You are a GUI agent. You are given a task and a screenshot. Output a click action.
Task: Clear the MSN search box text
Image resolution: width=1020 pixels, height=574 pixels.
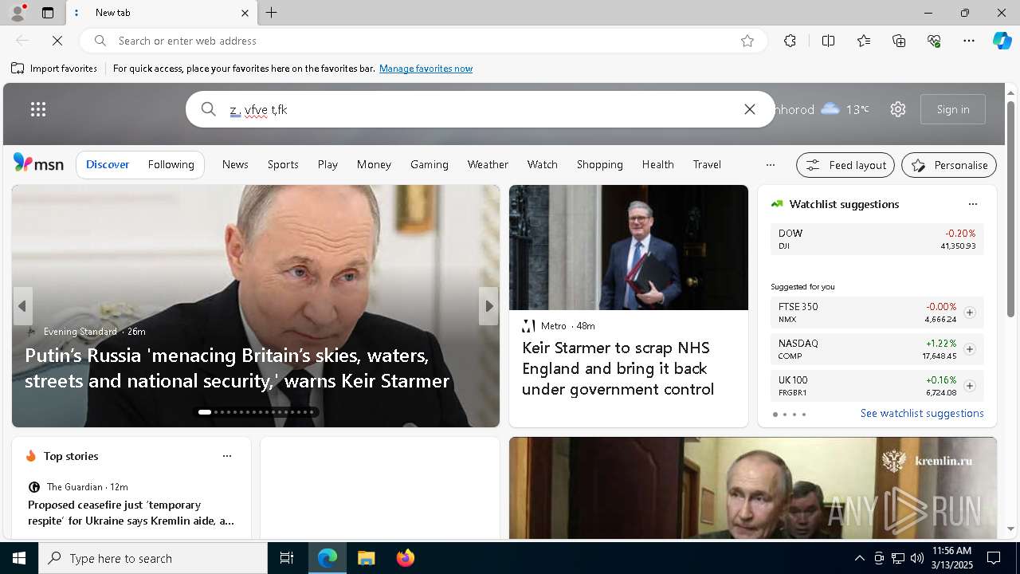click(x=750, y=109)
